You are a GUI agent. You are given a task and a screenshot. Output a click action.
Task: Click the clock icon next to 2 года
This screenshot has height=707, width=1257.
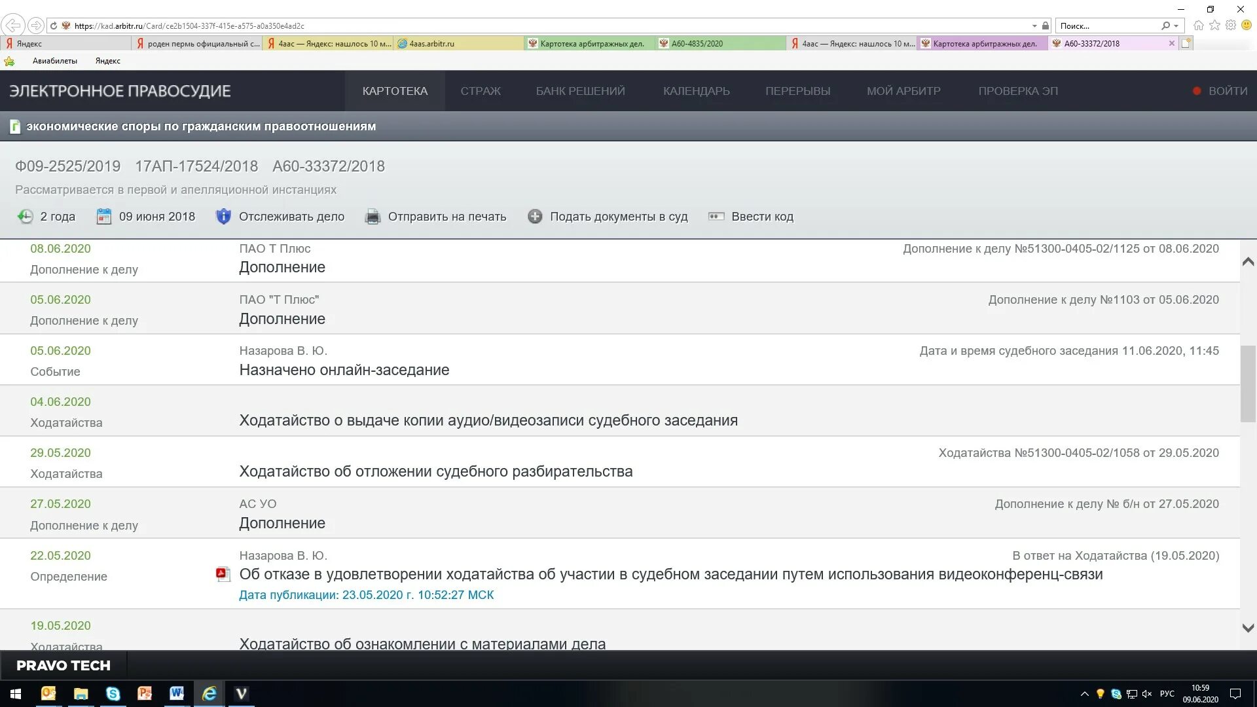click(25, 217)
